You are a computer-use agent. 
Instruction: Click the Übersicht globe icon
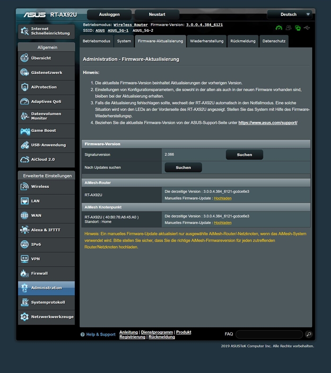(25, 58)
